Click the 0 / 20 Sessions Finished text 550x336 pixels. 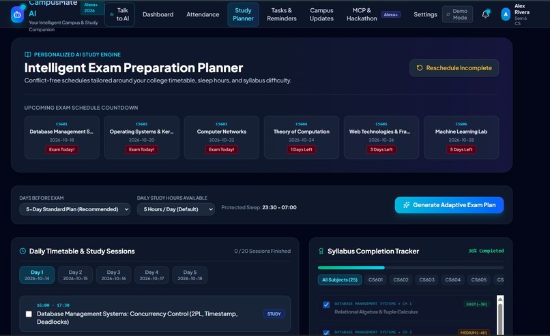point(262,251)
